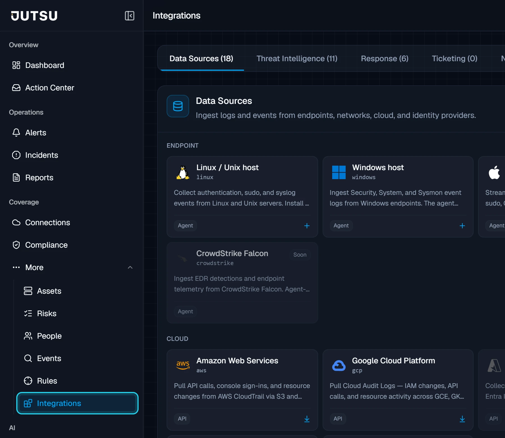The image size is (505, 438).
Task: Open the CrowdStrike Falcon card title
Action: [x=232, y=253]
